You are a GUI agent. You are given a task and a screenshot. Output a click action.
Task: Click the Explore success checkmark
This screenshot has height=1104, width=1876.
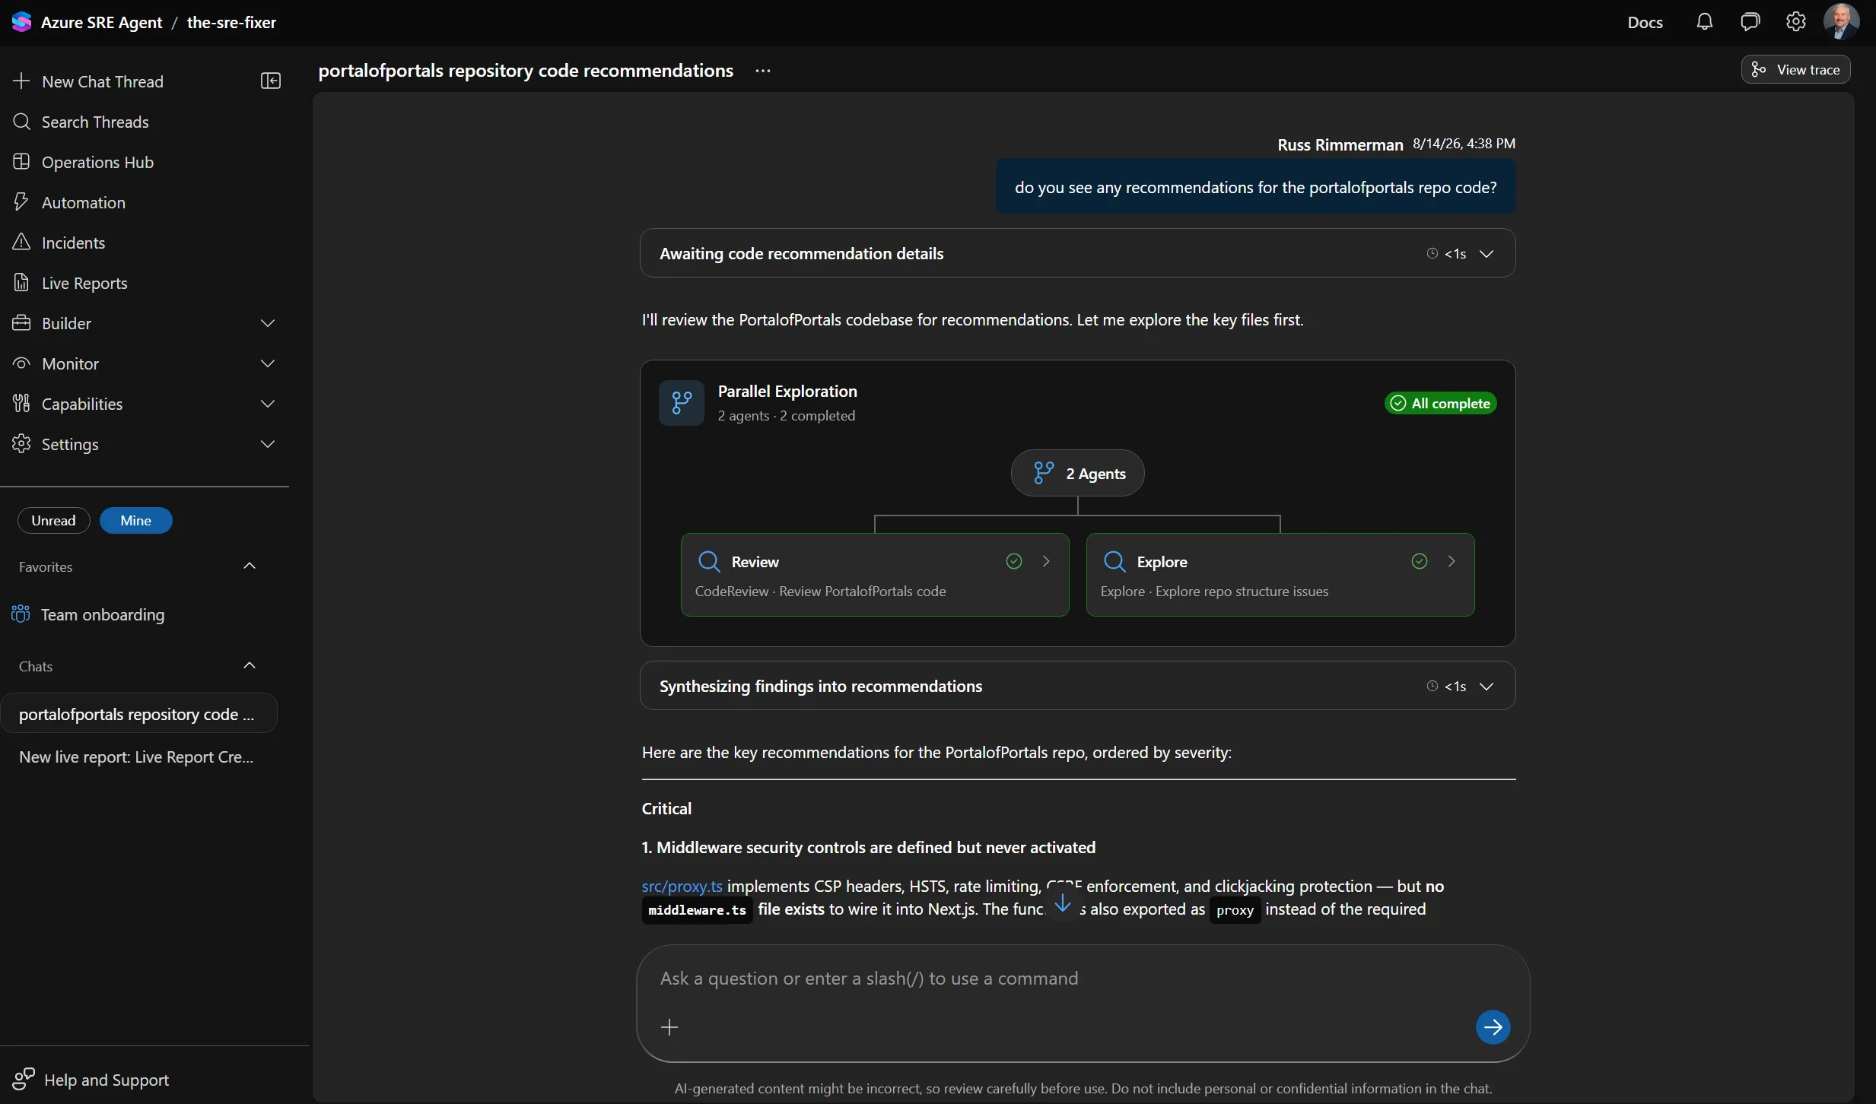(x=1420, y=561)
